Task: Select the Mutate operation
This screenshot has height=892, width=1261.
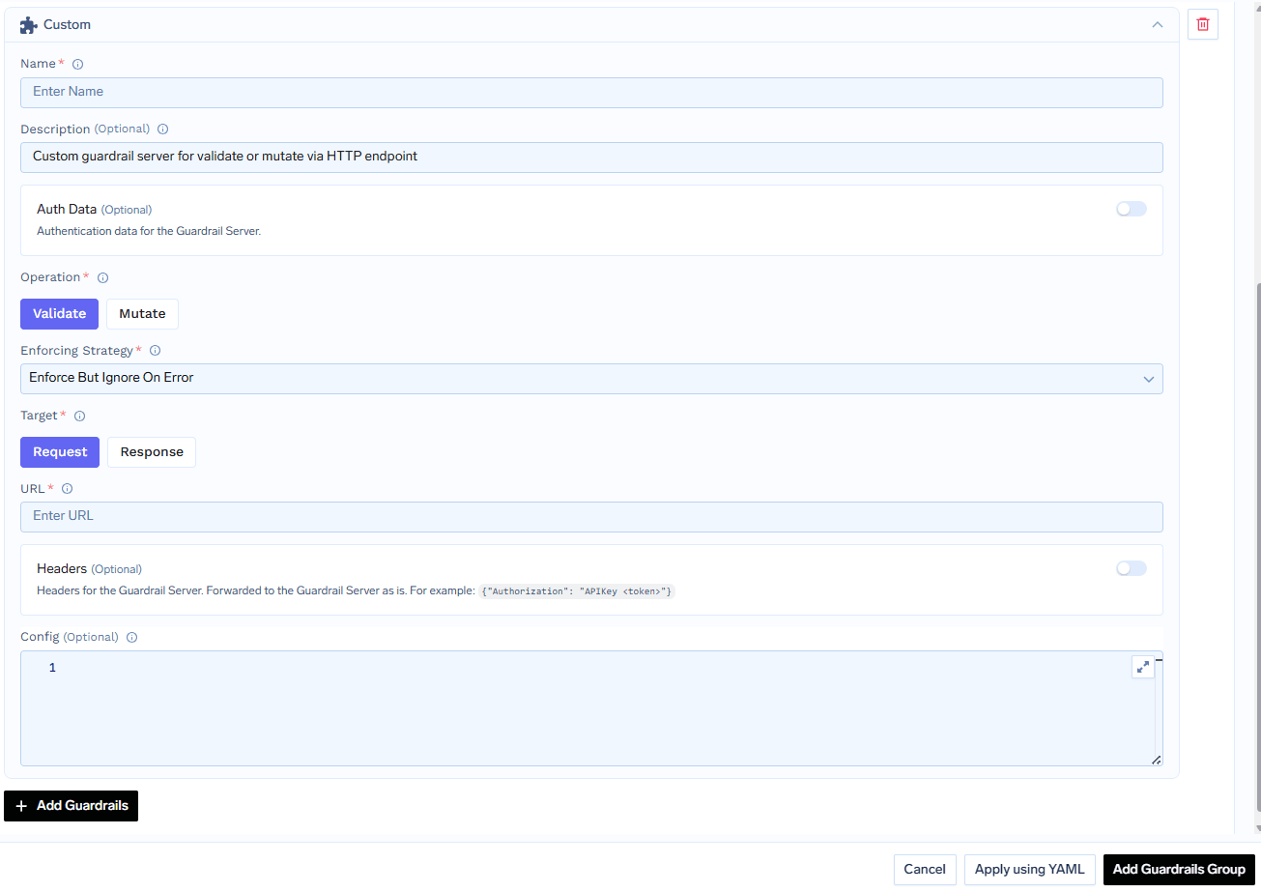Action: click(142, 314)
